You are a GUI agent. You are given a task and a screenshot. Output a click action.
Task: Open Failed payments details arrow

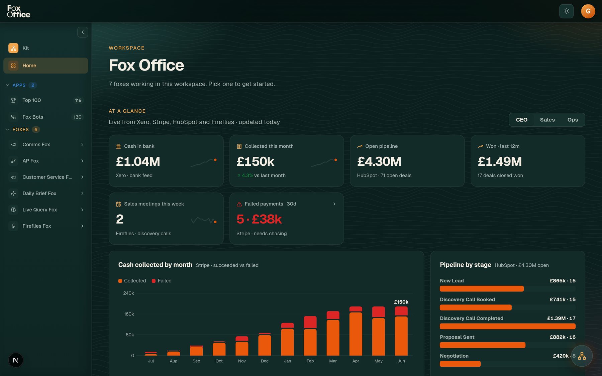click(x=334, y=204)
